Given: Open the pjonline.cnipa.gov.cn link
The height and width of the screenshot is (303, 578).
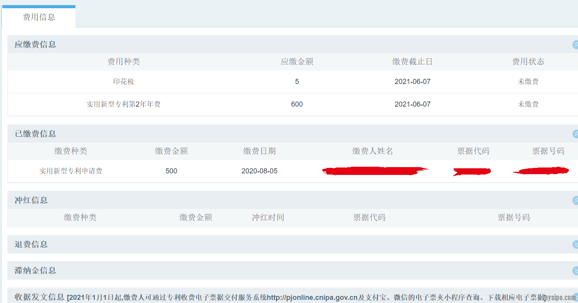Looking at the screenshot, I should click(312, 298).
